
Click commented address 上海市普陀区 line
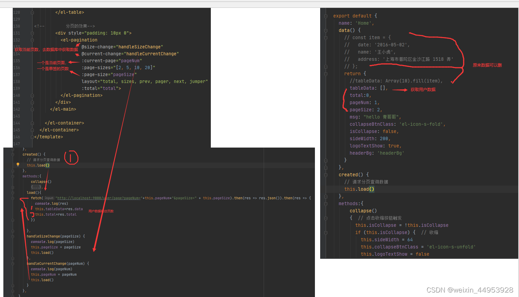(x=399, y=59)
